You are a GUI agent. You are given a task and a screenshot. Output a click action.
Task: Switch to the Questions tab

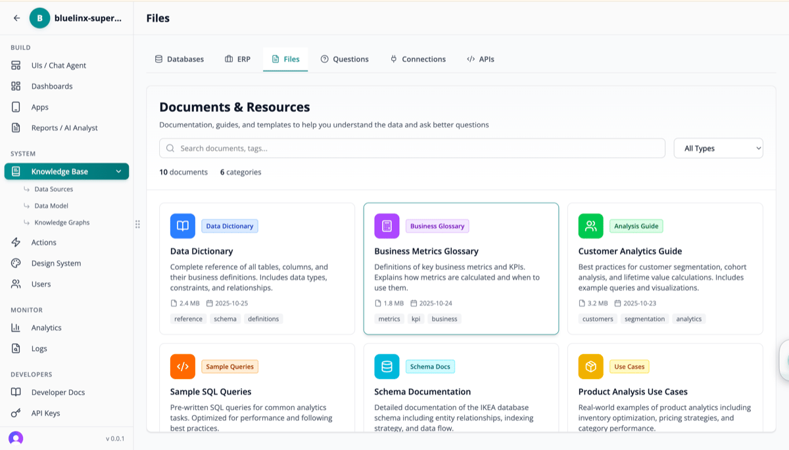345,59
